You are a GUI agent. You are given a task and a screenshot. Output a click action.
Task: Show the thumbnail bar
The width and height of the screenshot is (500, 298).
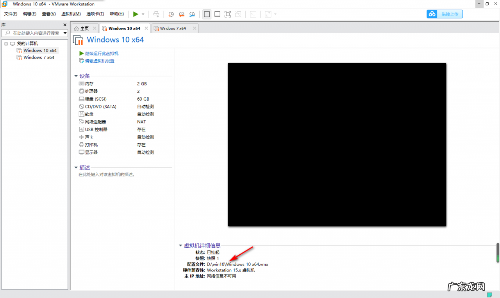217,14
